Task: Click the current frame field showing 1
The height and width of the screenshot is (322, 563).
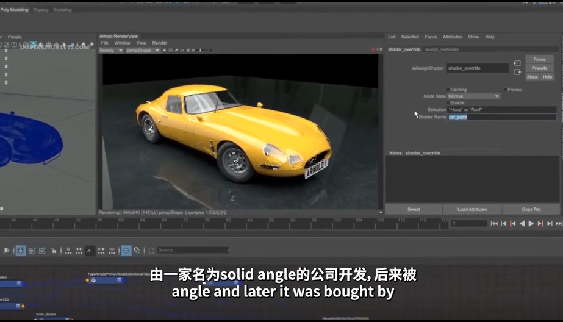Action: [469, 223]
